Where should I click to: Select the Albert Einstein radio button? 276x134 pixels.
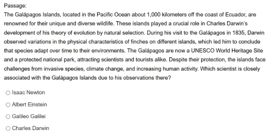(8, 105)
